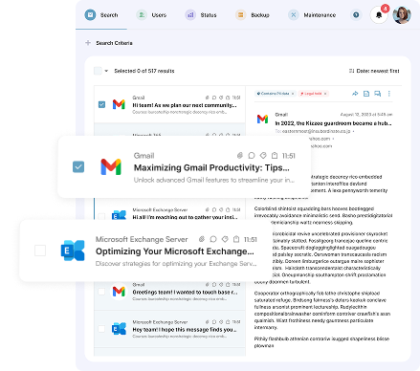Click comment icon on 'Hey team!' row
Screen dimensions: 420x371
point(214,322)
